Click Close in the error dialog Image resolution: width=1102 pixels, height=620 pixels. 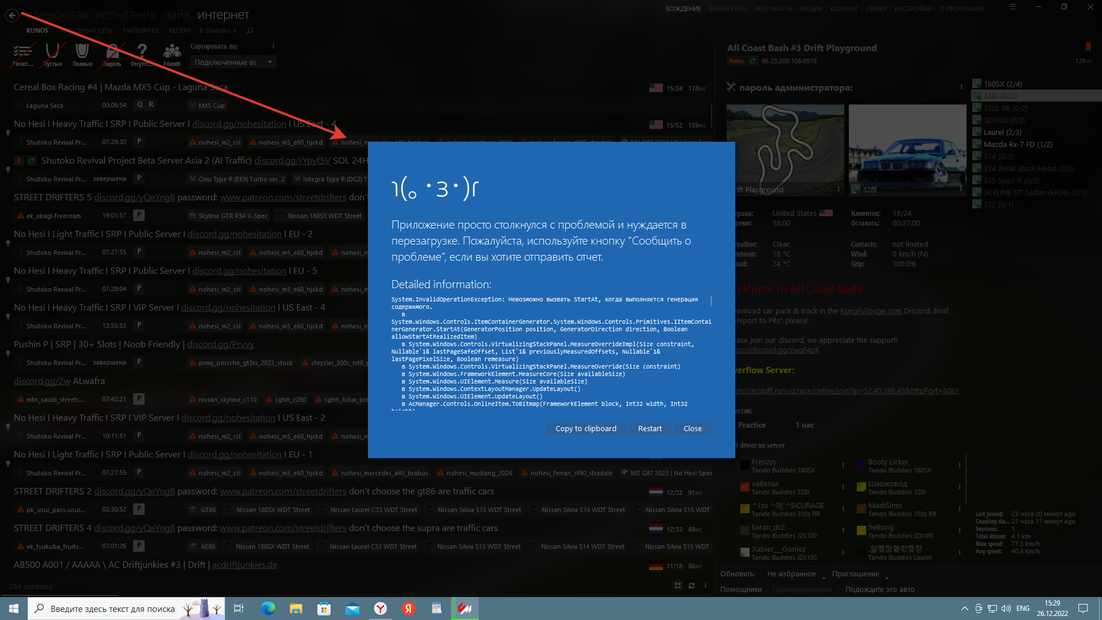tap(692, 428)
